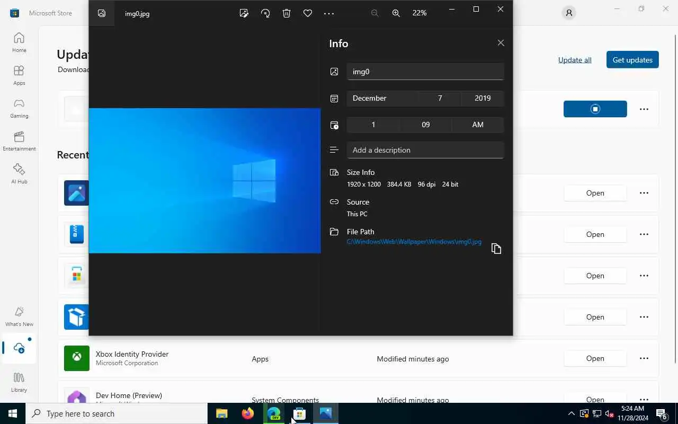Click the 22% zoom level value
Viewport: 678px width, 424px height.
420,13
